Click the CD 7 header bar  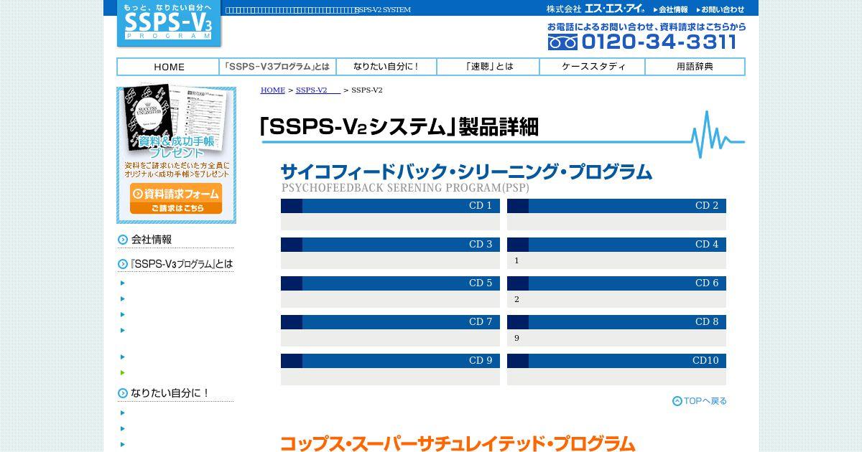tap(390, 322)
